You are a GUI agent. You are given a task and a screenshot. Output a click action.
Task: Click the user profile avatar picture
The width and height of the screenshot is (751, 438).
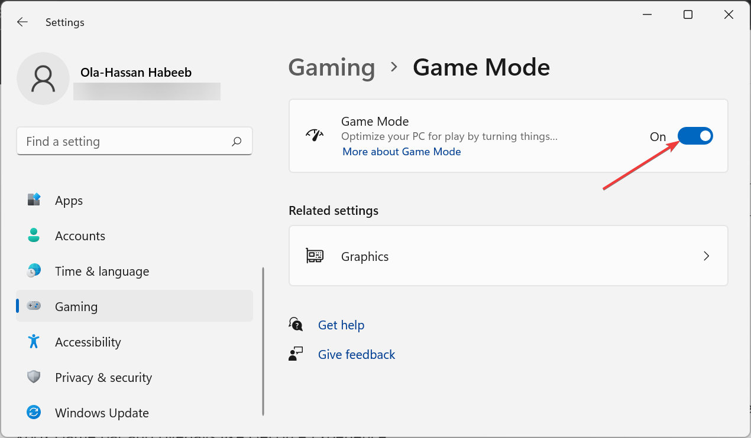43,79
